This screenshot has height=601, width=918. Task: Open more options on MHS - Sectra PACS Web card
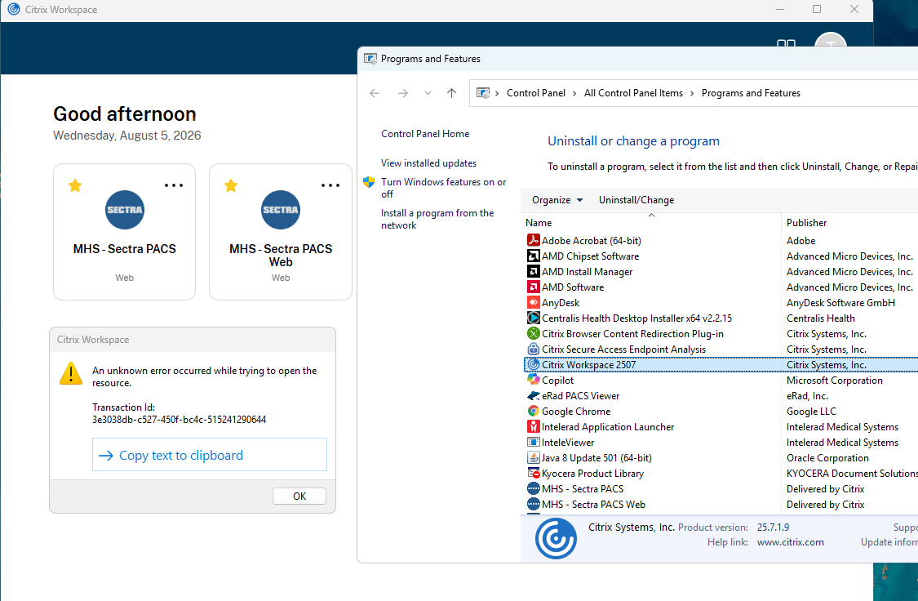coord(330,185)
